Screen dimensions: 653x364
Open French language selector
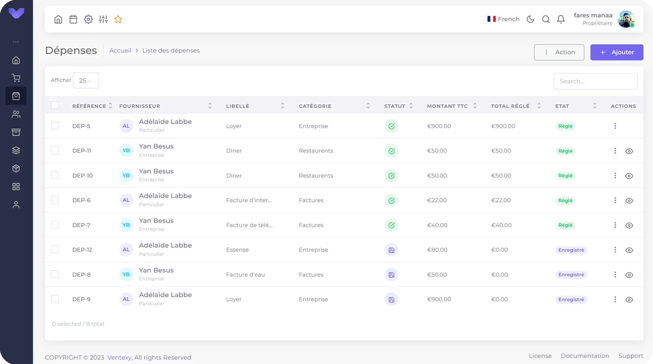pos(503,19)
